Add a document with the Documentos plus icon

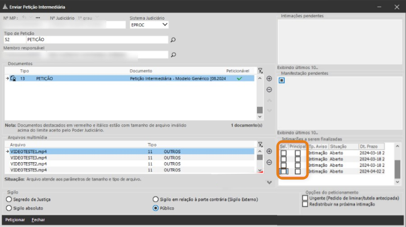click(269, 78)
